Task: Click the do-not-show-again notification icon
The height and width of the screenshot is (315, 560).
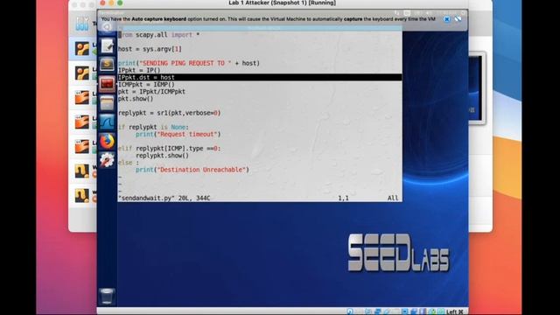Action: 458,19
